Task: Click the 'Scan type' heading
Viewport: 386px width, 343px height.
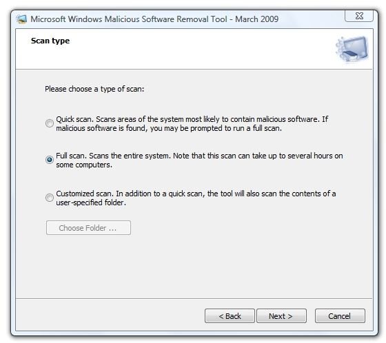Action: pos(50,41)
